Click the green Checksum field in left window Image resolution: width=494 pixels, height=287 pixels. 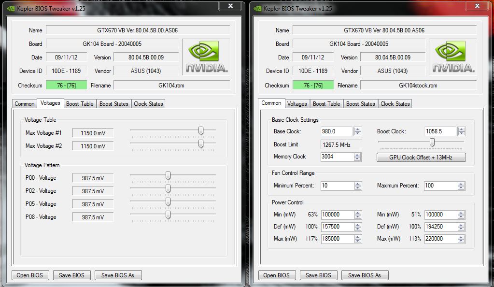67,86
